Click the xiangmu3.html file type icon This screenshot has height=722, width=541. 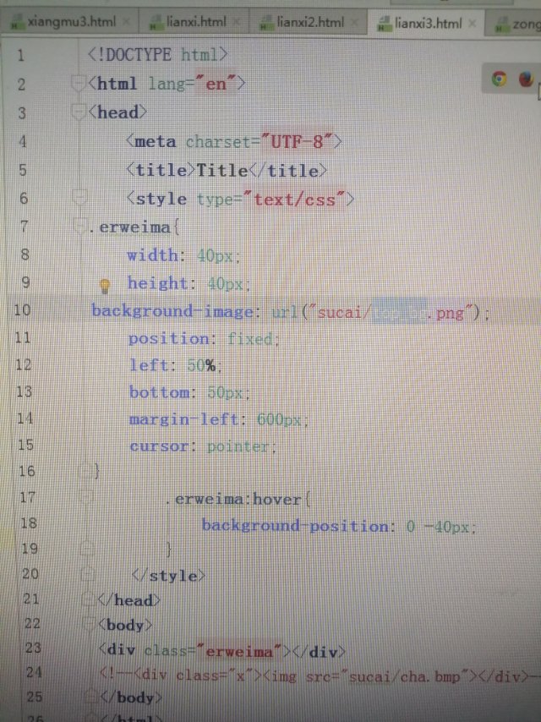coord(17,22)
